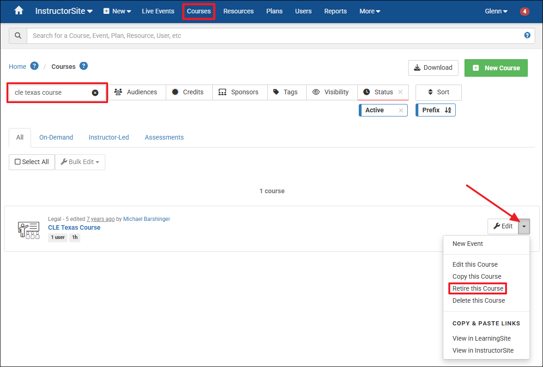
Task: Open Resources in the top navigation
Action: pos(238,11)
